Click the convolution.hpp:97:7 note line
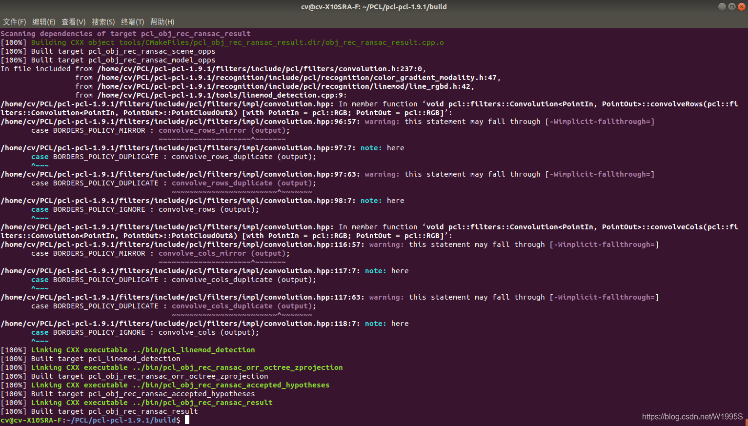The width and height of the screenshot is (748, 426). click(x=202, y=148)
